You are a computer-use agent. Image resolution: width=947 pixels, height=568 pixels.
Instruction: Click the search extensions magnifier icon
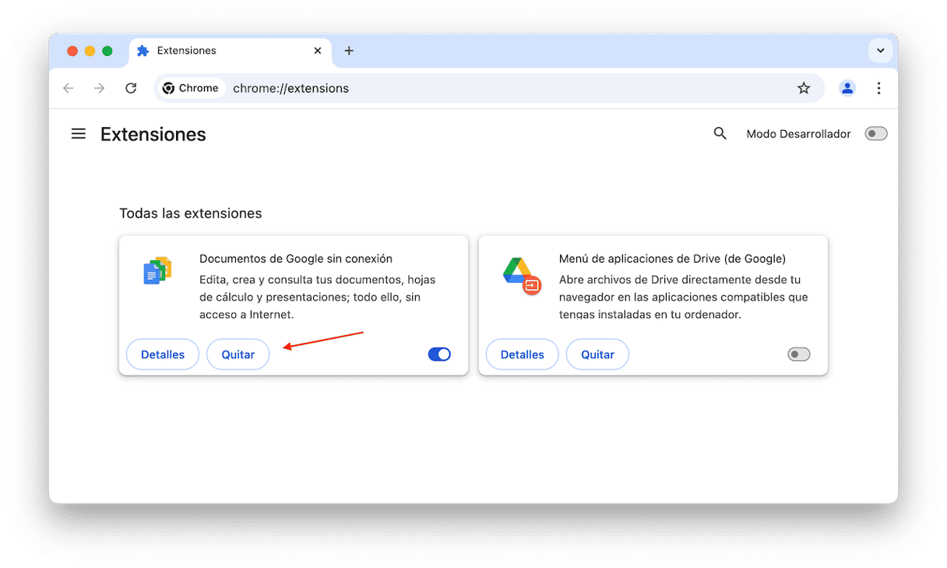720,134
